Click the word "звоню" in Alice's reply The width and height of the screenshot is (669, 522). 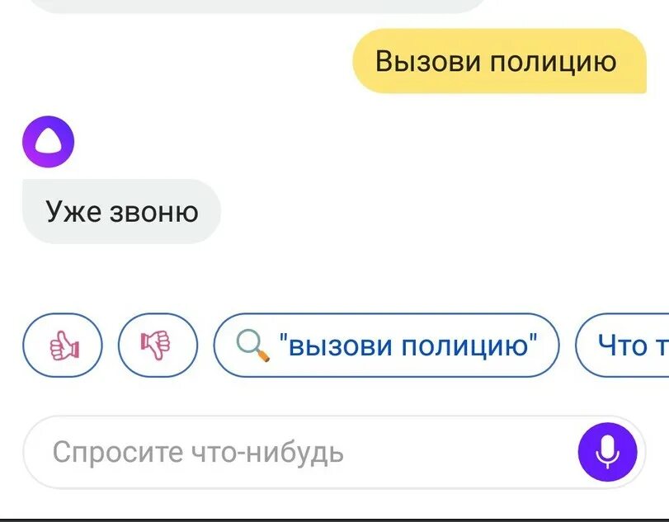[154, 213]
